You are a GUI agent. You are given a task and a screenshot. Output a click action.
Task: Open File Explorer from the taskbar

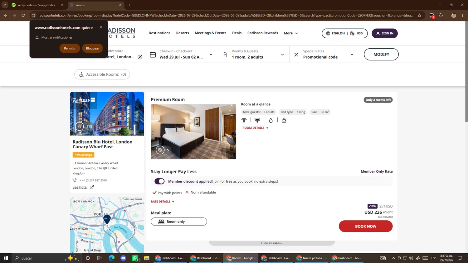[x=147, y=258]
